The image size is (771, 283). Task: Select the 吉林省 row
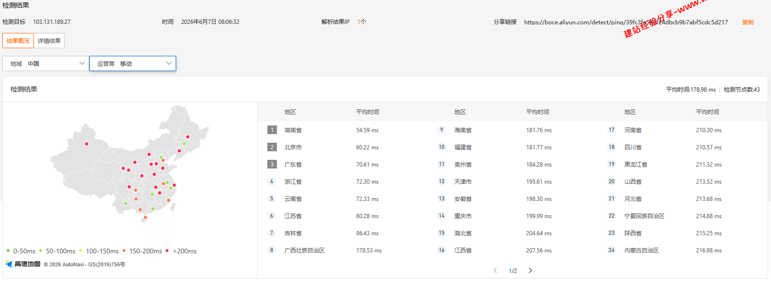343,233
